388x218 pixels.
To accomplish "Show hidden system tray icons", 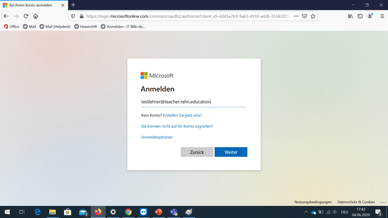I will [306, 212].
